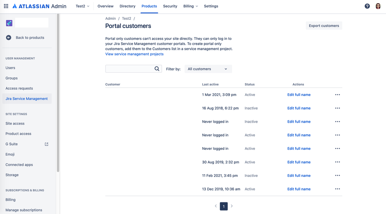Expand the Billing menu dropdown
Viewport: 386px width, 214px height.
191,6
